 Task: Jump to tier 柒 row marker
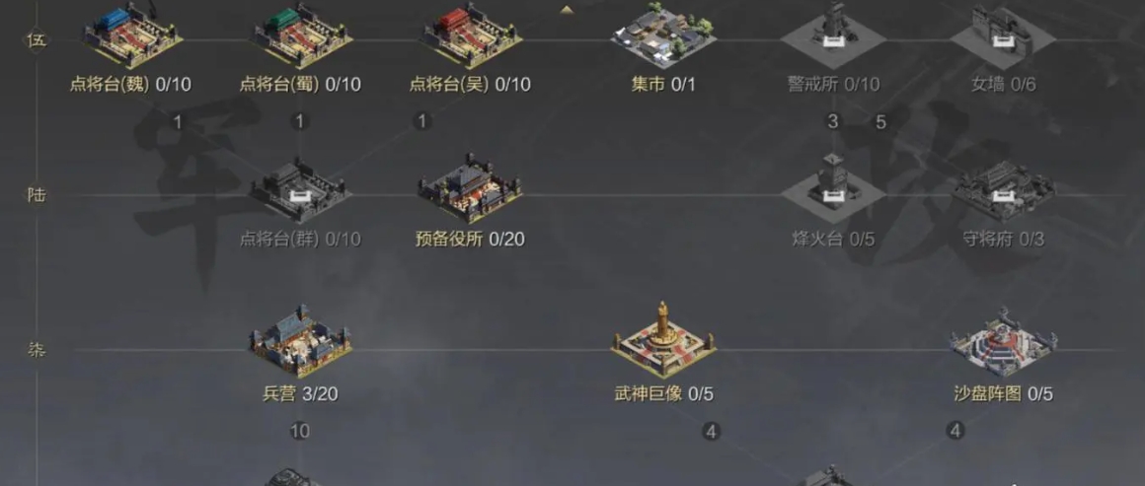pyautogui.click(x=37, y=350)
